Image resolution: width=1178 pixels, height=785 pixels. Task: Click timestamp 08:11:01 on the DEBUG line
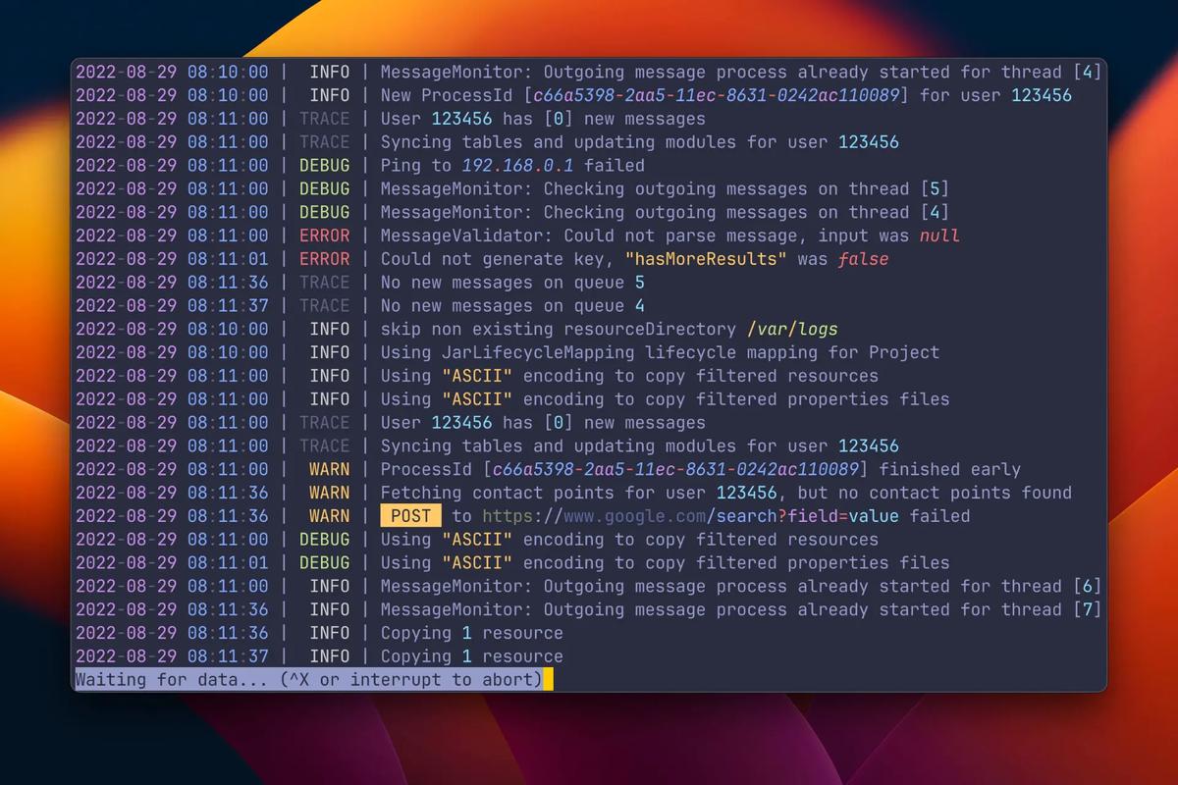[x=228, y=563]
